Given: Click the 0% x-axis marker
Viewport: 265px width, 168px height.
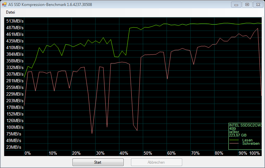Looking at the screenshot, I should (28, 153).
